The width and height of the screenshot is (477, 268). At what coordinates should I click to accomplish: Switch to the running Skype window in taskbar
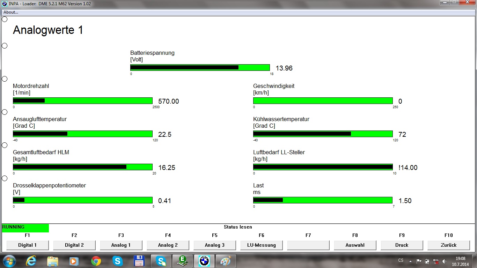(x=161, y=261)
